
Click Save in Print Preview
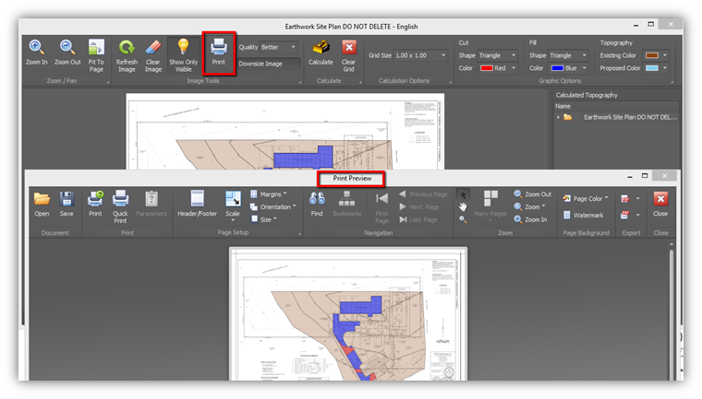[x=67, y=205]
